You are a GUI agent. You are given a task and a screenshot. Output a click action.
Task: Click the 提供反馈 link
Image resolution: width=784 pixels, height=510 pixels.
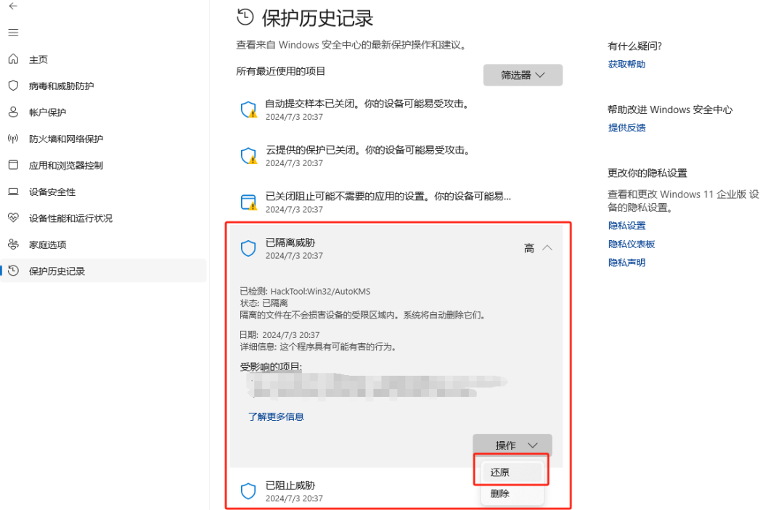pos(626,128)
